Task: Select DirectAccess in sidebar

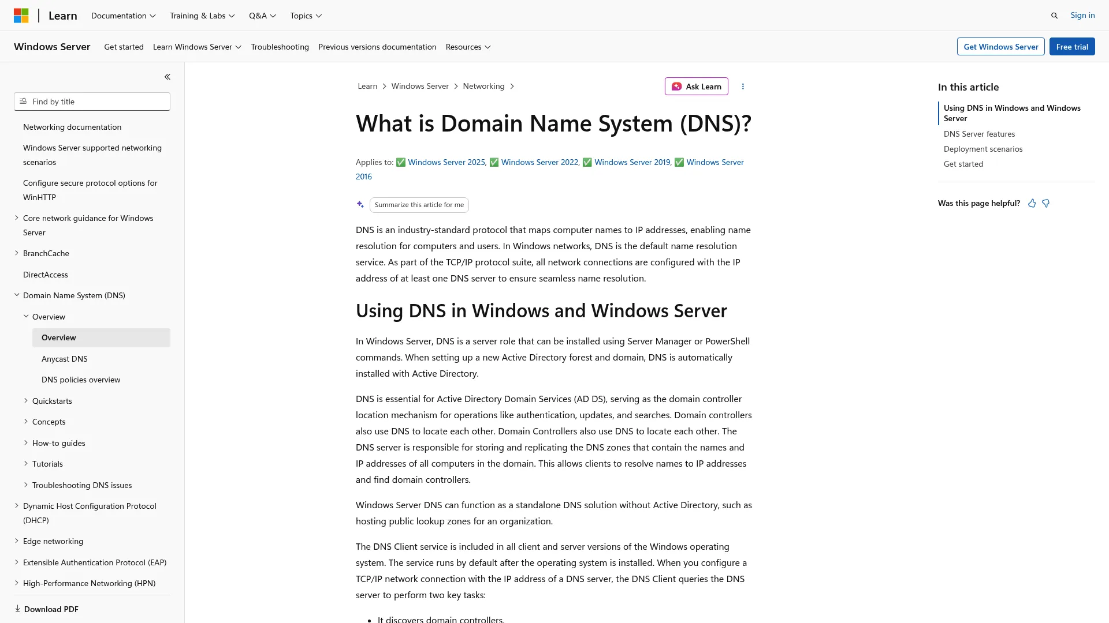Action: 46,275
